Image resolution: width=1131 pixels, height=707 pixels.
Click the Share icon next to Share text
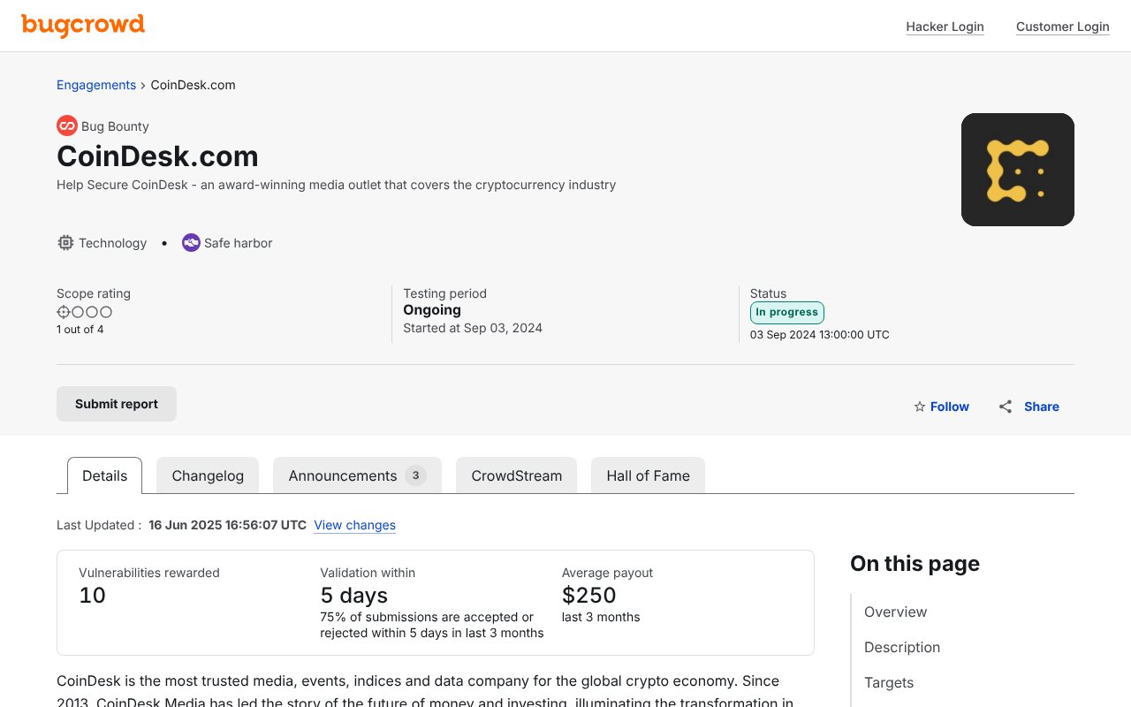coord(1005,407)
